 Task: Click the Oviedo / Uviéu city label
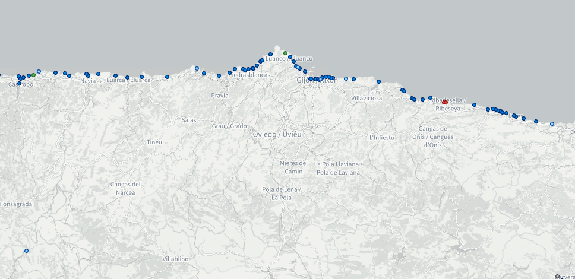(277, 134)
